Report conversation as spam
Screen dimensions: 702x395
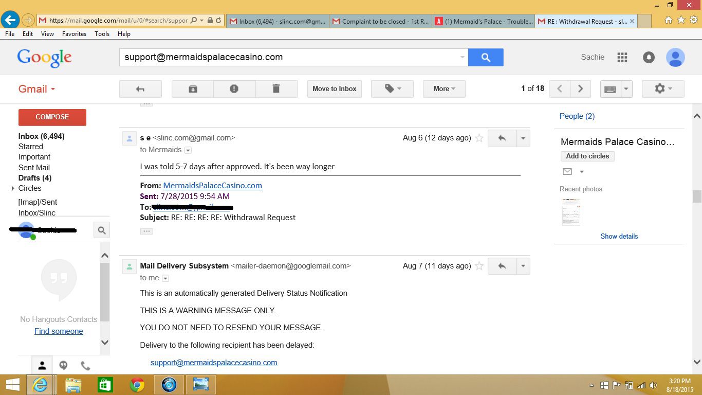pyautogui.click(x=234, y=89)
